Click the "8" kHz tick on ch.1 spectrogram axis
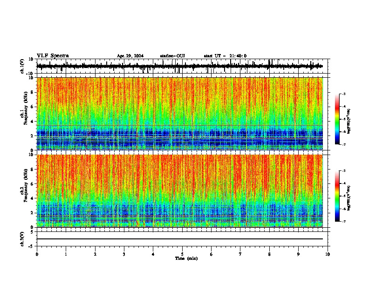This screenshot has width=369, height=285. click(x=33, y=92)
